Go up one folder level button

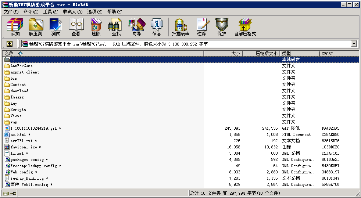tap(10, 44)
